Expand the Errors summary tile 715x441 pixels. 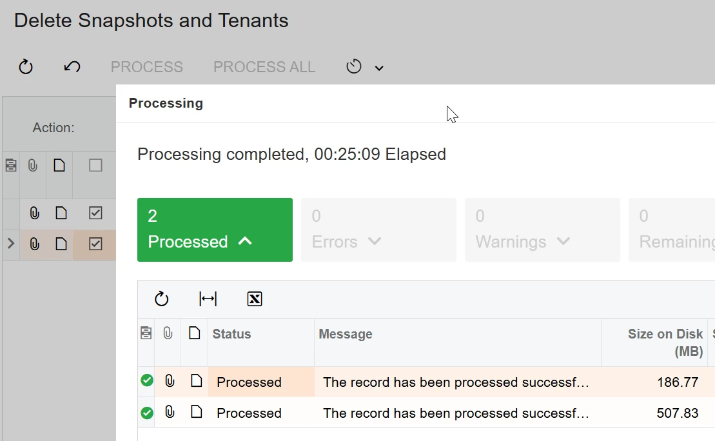[x=378, y=230]
